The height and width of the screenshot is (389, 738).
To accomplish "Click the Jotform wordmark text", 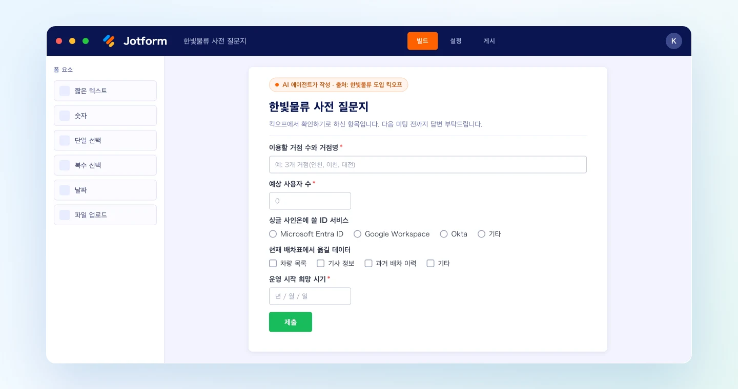I will pos(145,41).
